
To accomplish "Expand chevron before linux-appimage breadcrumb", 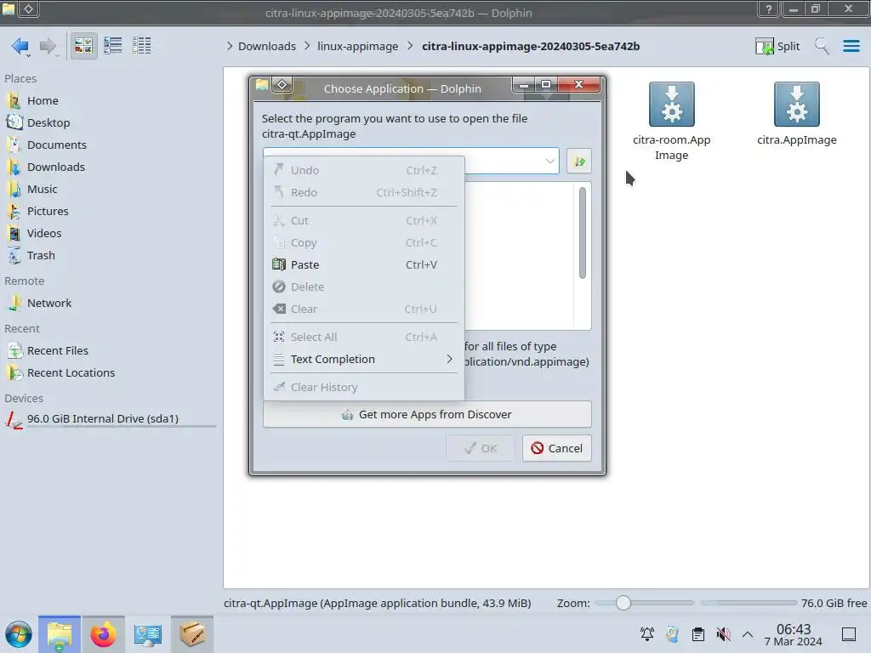I will (307, 46).
